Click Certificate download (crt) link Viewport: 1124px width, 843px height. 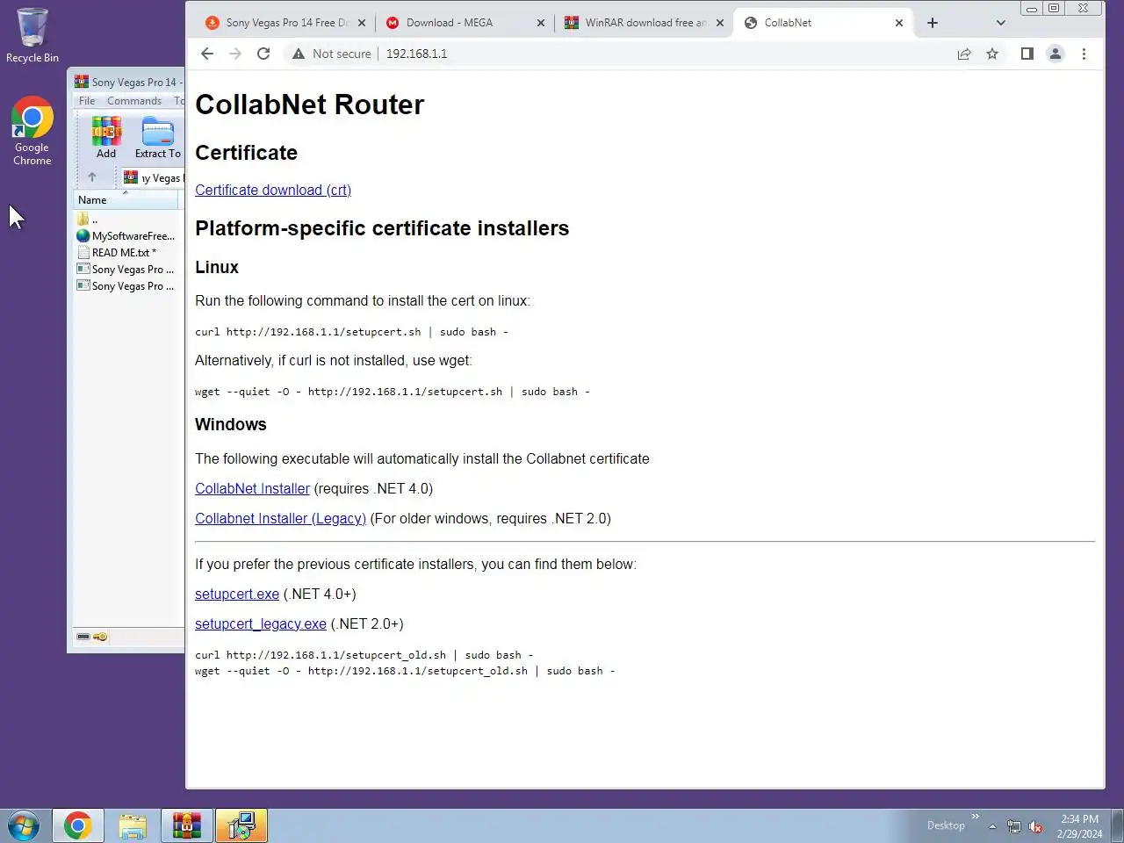click(273, 191)
